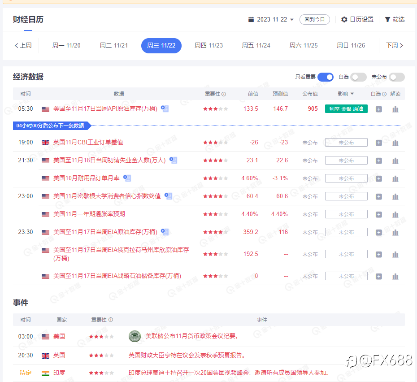Open UK autumn budget report event link
Image resolution: width=417 pixels, height=382 pixels.
click(x=187, y=356)
